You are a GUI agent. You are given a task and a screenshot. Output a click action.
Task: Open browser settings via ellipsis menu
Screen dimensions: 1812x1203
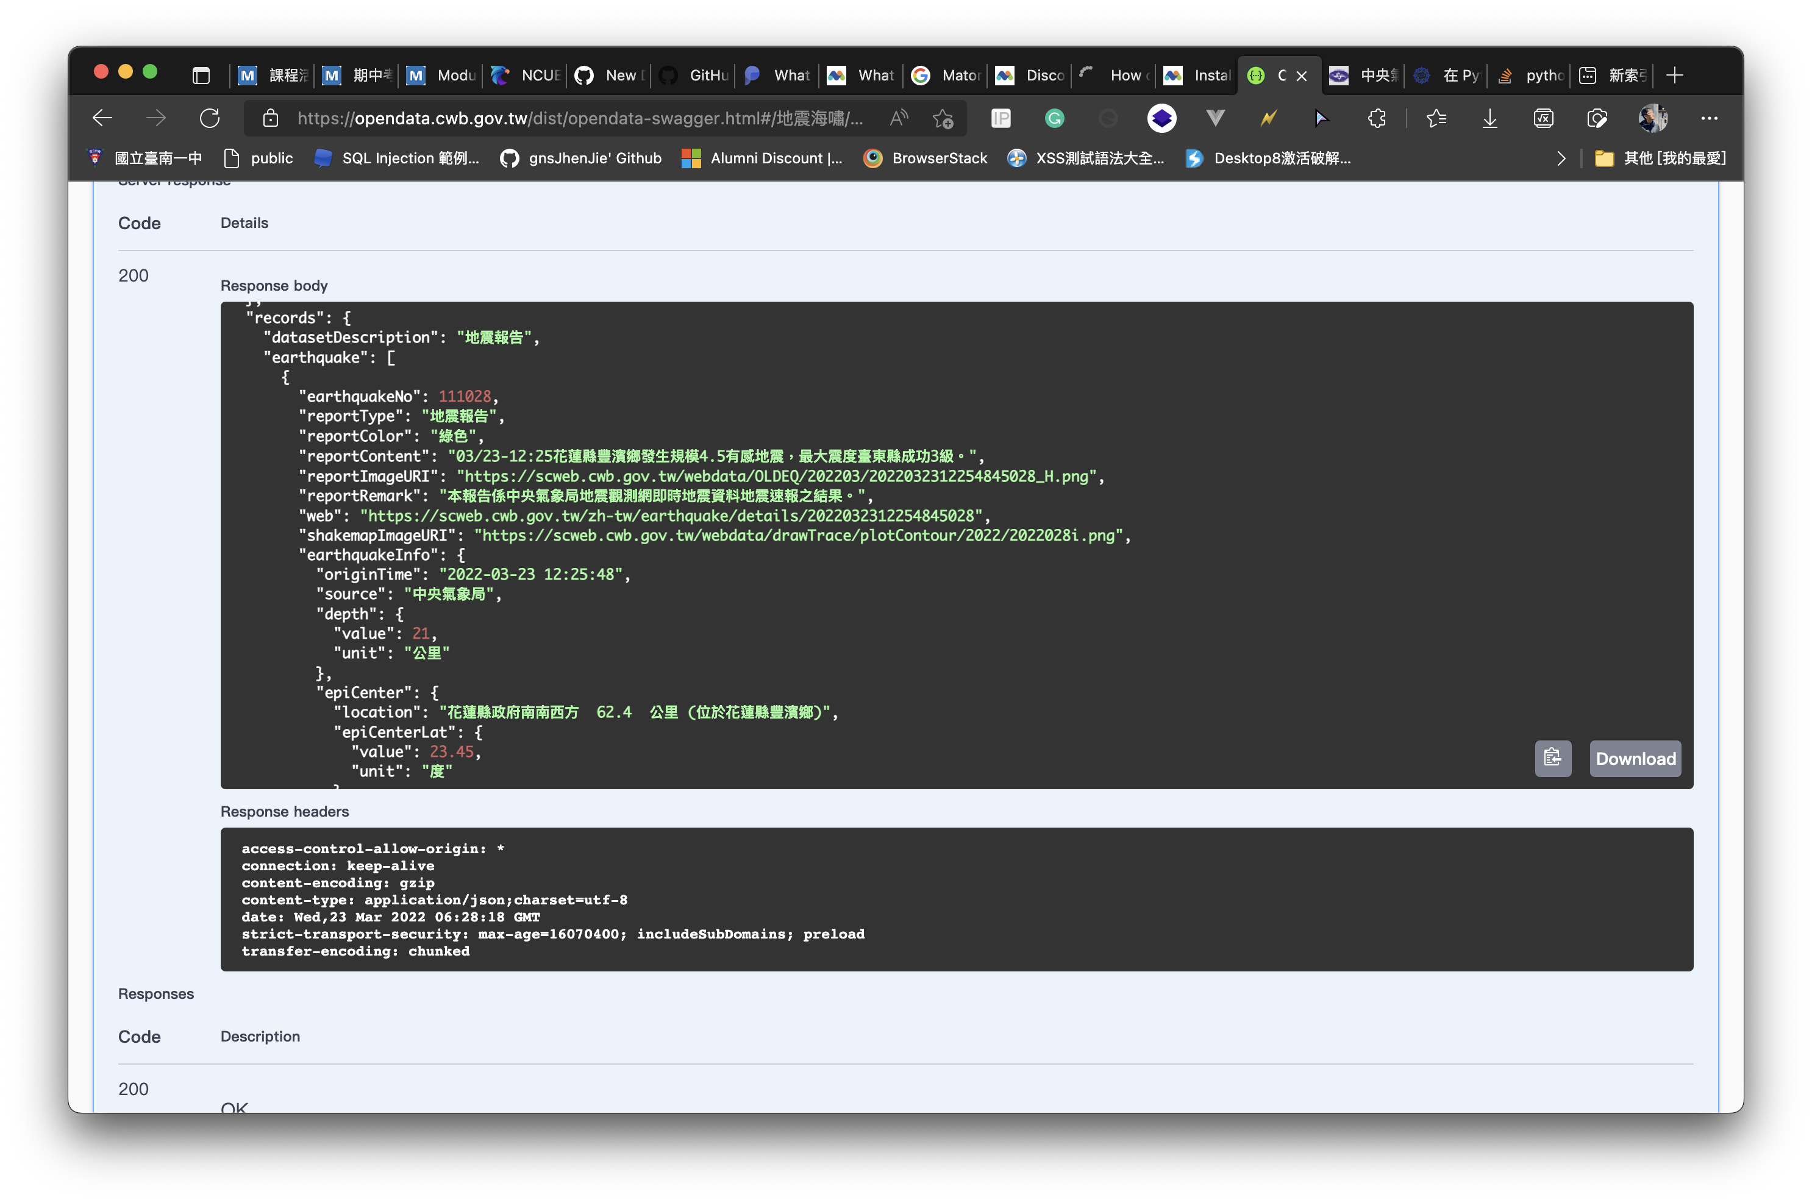[x=1709, y=118]
